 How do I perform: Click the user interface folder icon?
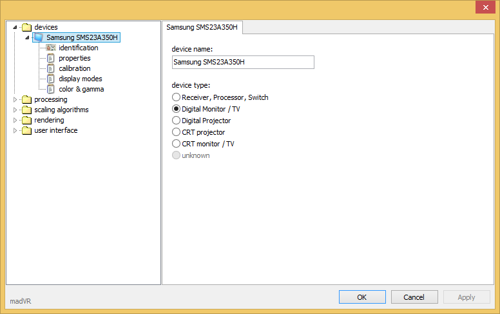(27, 130)
